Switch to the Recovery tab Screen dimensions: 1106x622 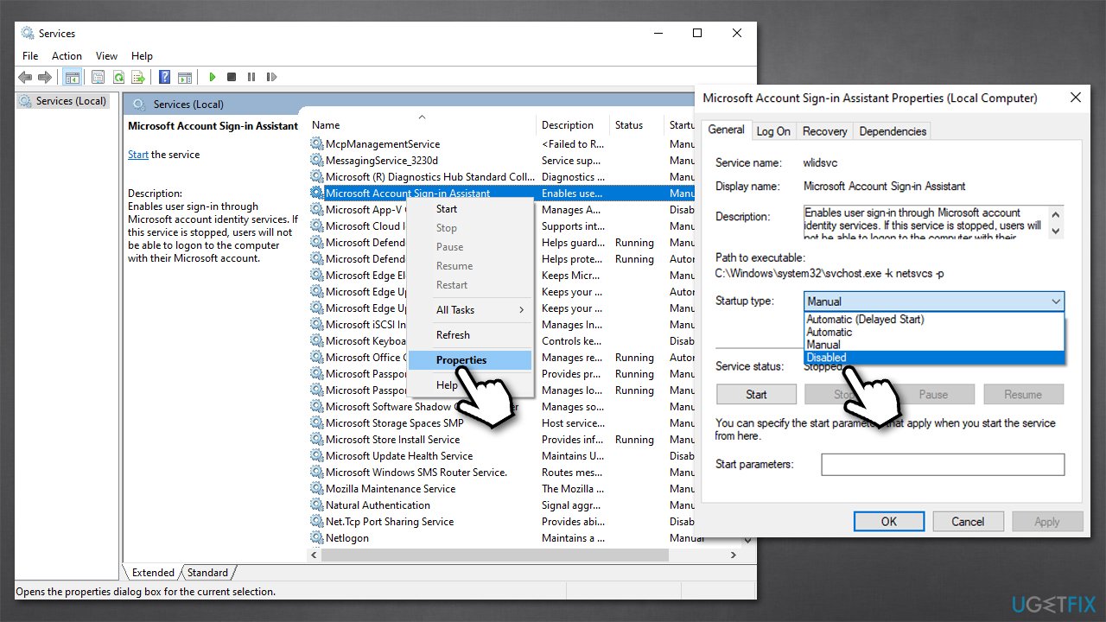(824, 130)
